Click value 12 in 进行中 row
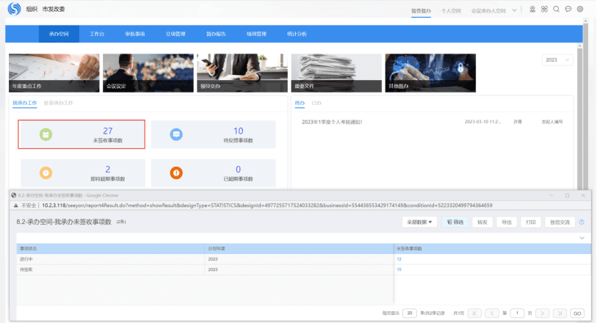 point(399,259)
